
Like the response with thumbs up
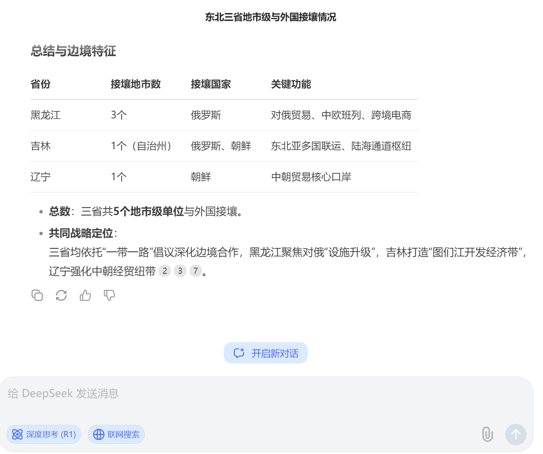pyautogui.click(x=85, y=295)
